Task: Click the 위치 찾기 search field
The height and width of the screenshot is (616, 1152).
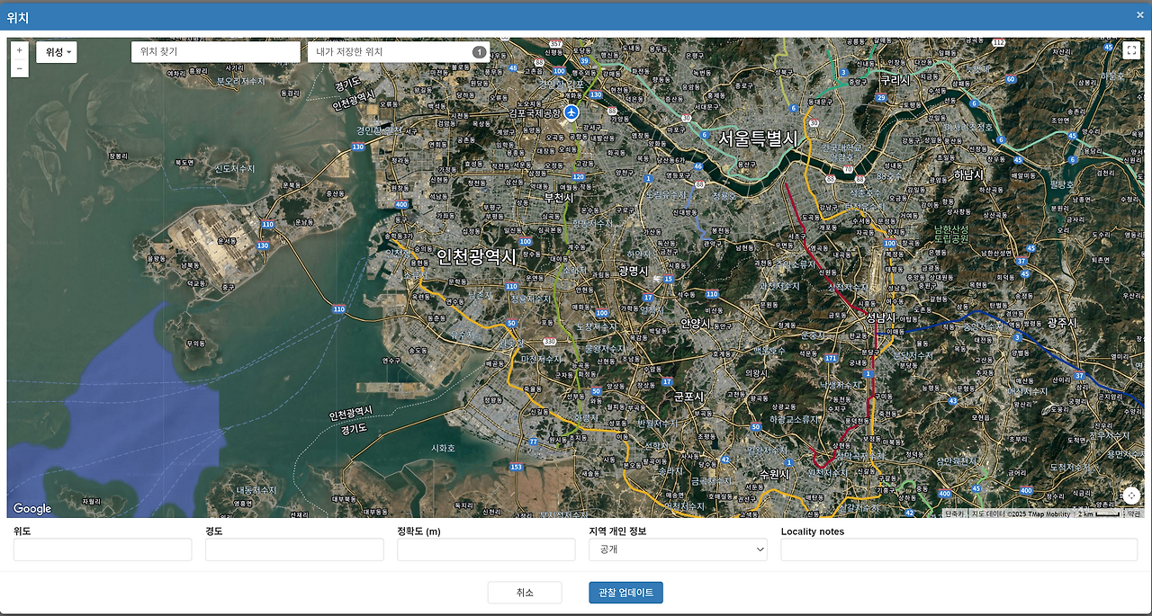Action: tap(216, 52)
